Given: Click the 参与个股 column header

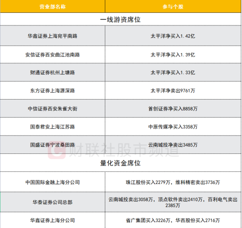Looking at the screenshot, I should tap(173, 7).
